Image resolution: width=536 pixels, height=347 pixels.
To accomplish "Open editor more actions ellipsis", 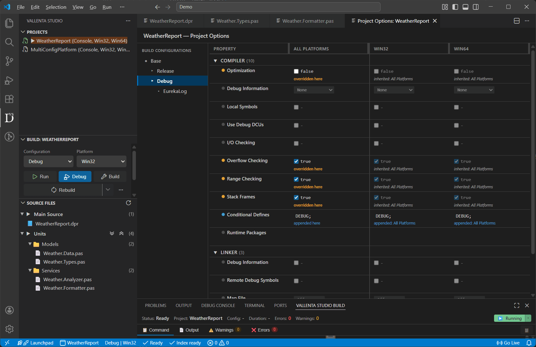I will coord(527,21).
